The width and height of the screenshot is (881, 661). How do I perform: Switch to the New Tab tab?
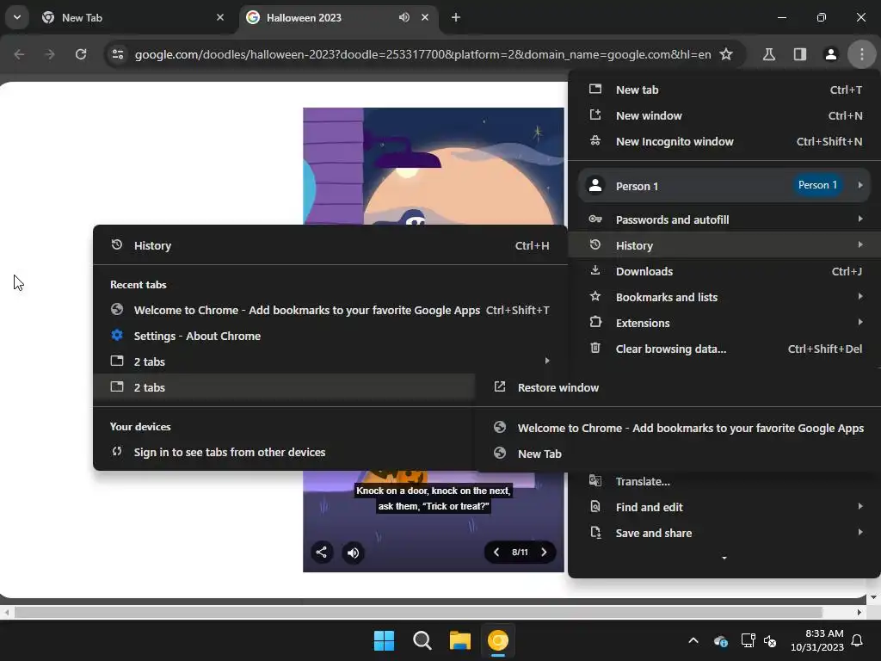(132, 17)
